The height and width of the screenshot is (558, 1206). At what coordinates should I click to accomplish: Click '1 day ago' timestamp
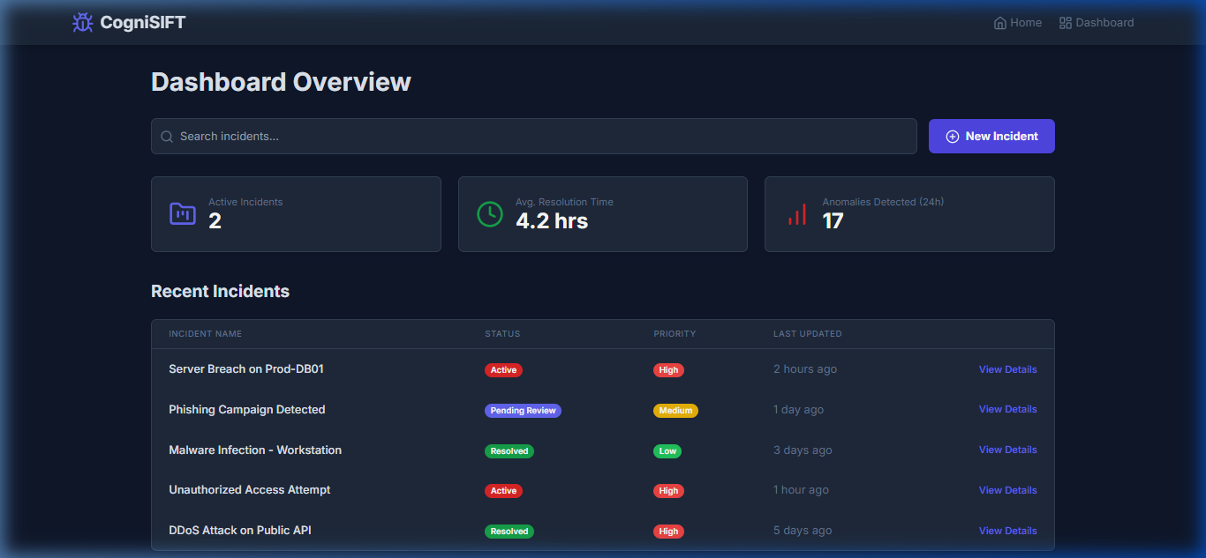798,410
